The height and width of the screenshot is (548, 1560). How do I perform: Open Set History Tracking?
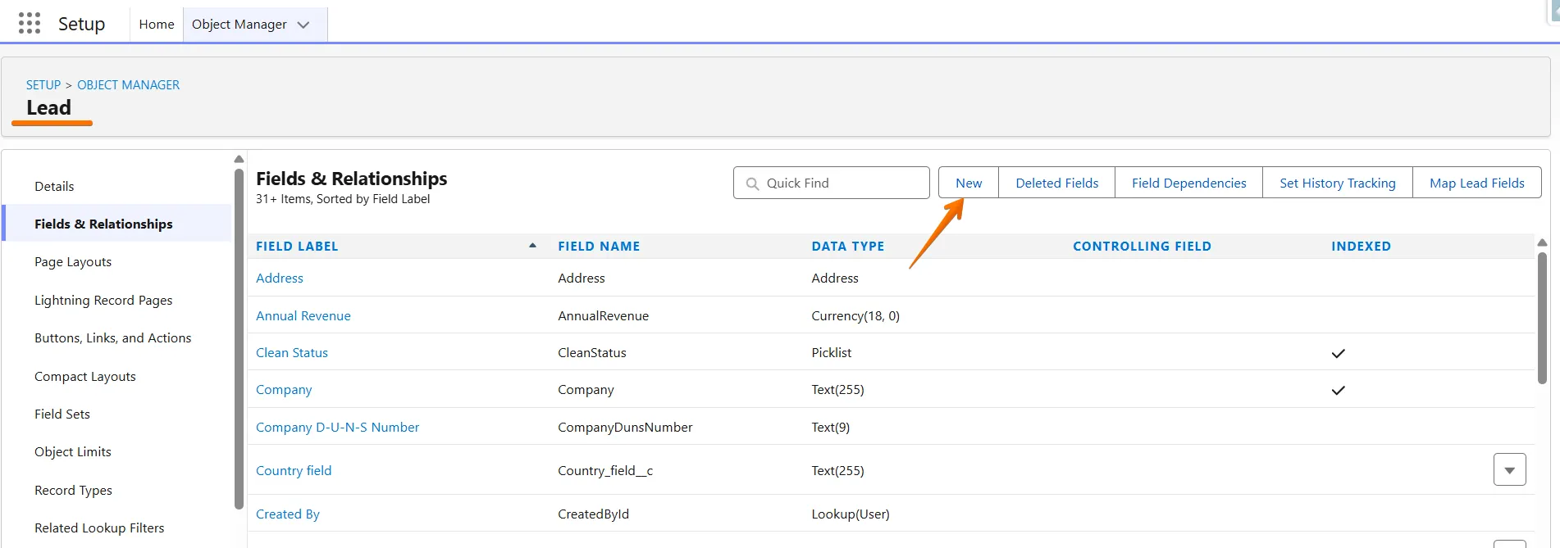[1337, 183]
